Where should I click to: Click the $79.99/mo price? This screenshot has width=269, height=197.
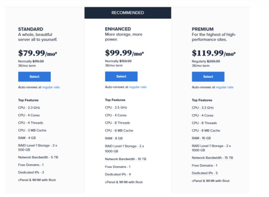[x=38, y=53]
